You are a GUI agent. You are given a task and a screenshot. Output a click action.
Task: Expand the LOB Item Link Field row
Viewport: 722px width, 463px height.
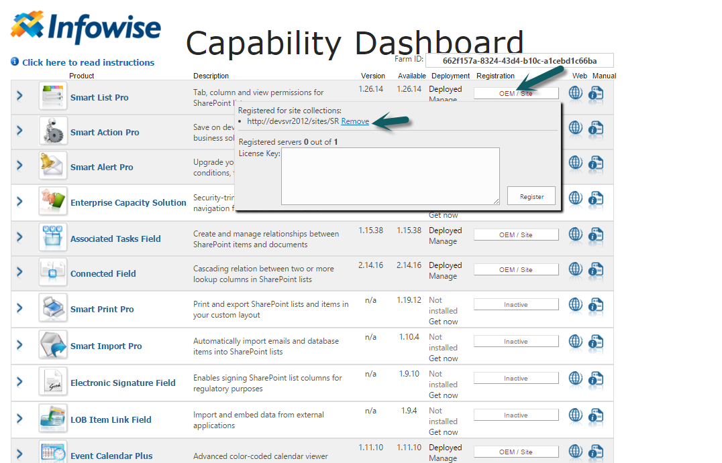[19, 418]
